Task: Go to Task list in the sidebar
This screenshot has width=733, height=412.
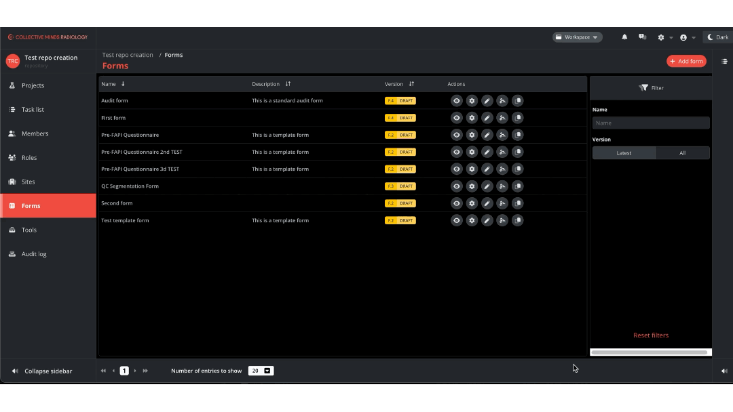Action: [33, 110]
